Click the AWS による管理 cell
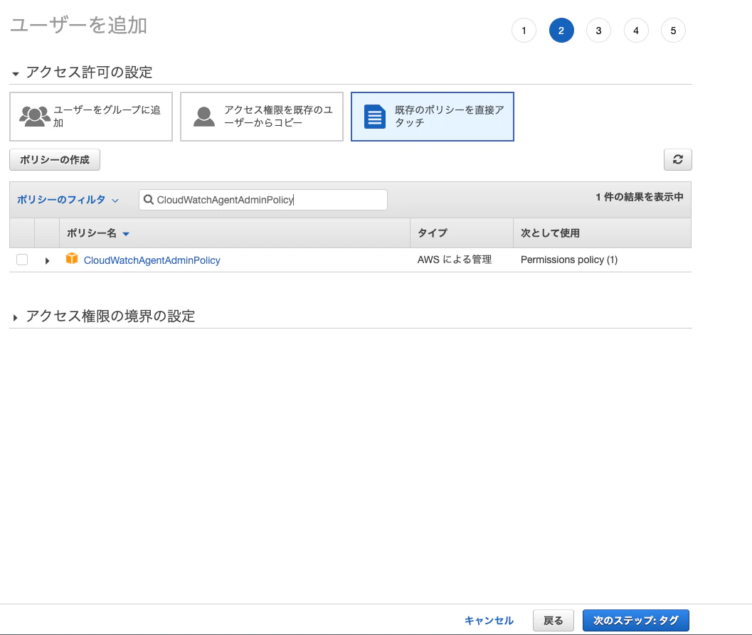752x635 pixels. [454, 260]
